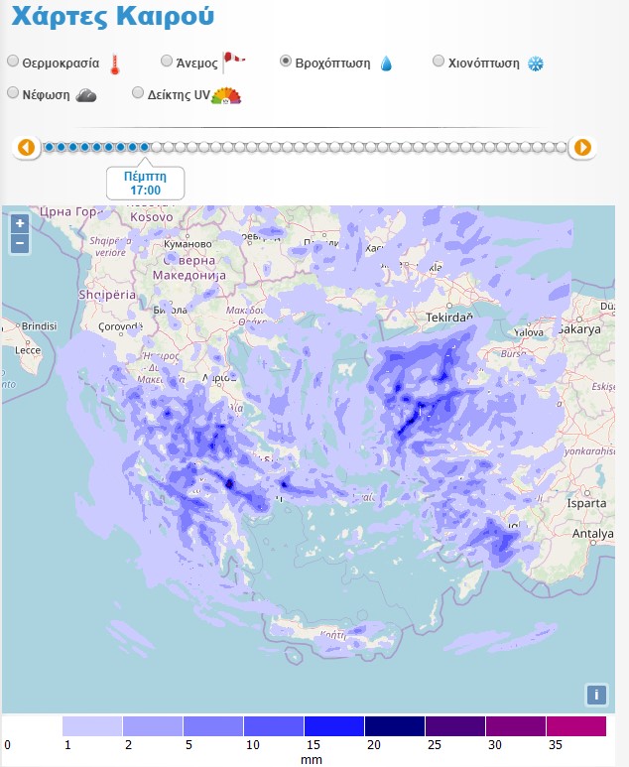
Task: Click the windsock icon beside Άνεμος
Action: 233,62
